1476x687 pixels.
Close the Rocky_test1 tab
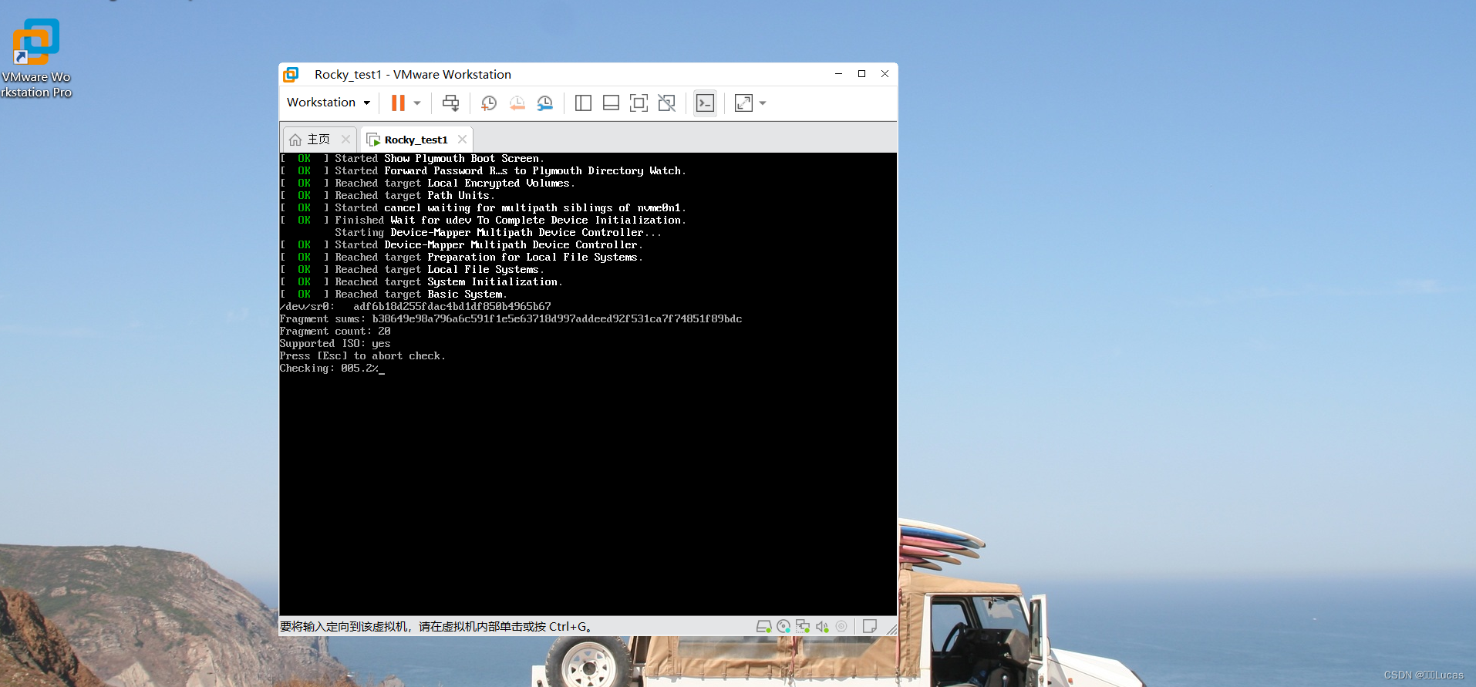point(462,140)
